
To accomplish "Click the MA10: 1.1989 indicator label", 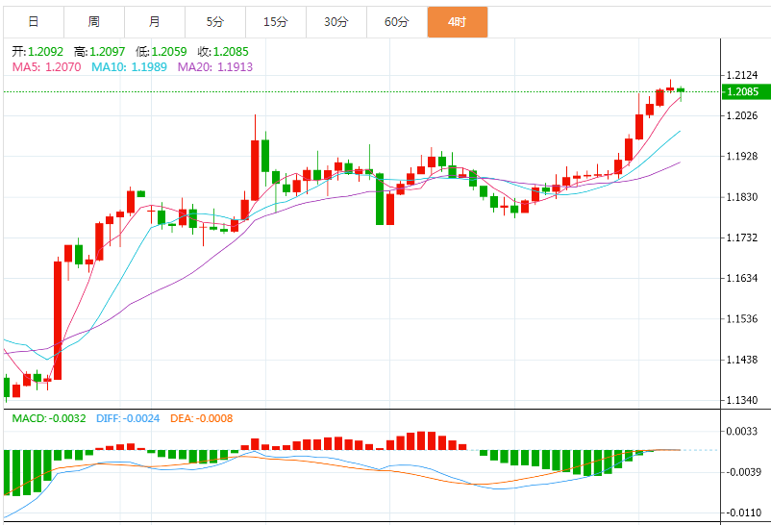I will tap(130, 67).
